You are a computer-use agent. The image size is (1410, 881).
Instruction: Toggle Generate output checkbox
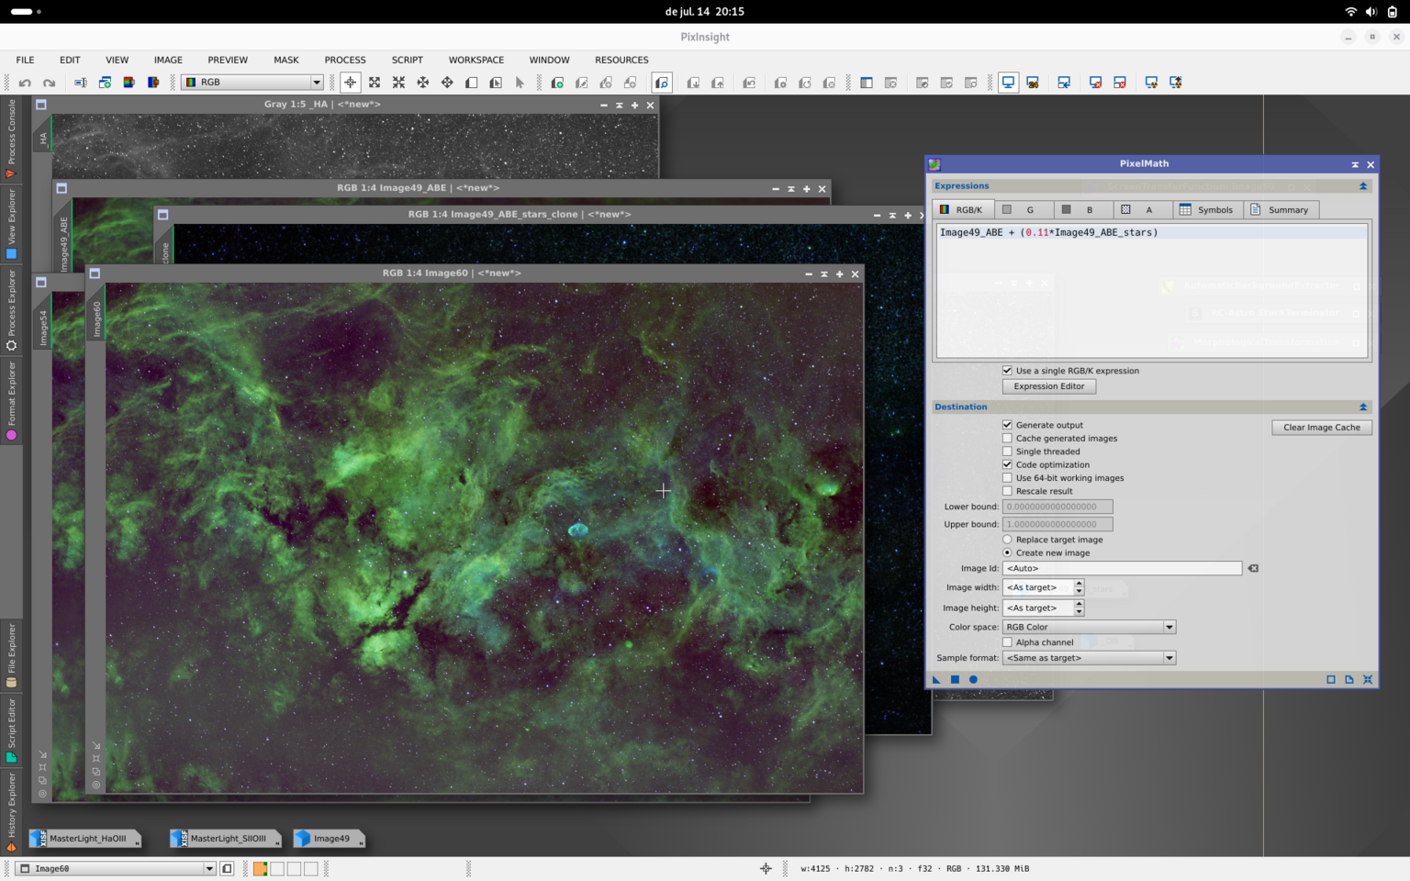[1007, 425]
